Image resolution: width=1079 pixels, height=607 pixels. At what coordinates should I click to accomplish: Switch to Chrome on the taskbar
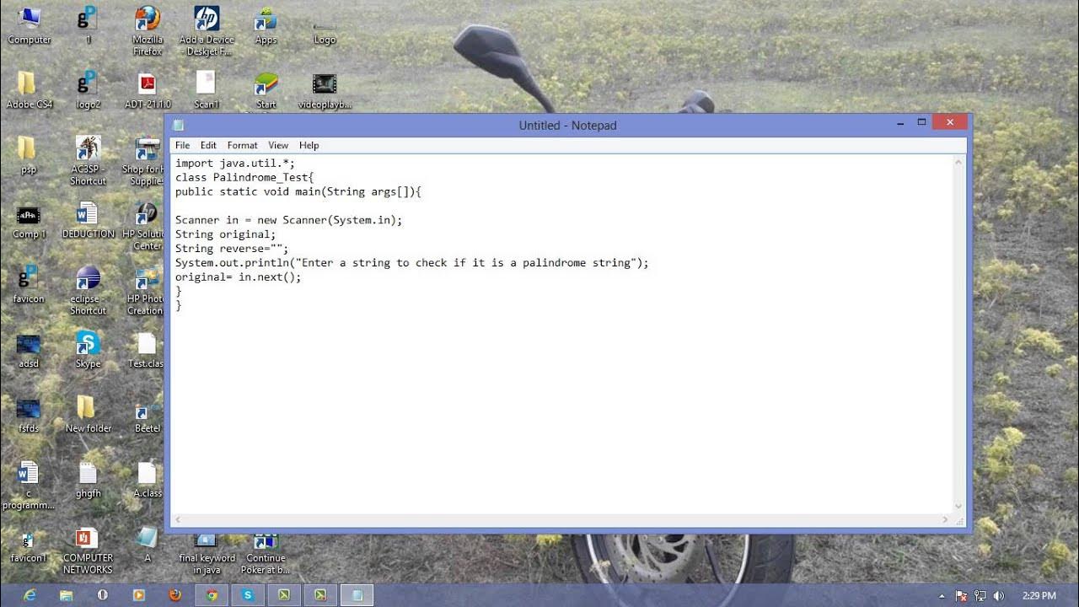coord(212,594)
